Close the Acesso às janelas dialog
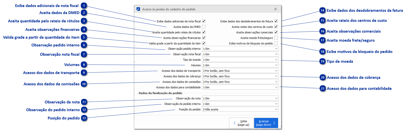This screenshot has height=133, width=407. click(276, 9)
